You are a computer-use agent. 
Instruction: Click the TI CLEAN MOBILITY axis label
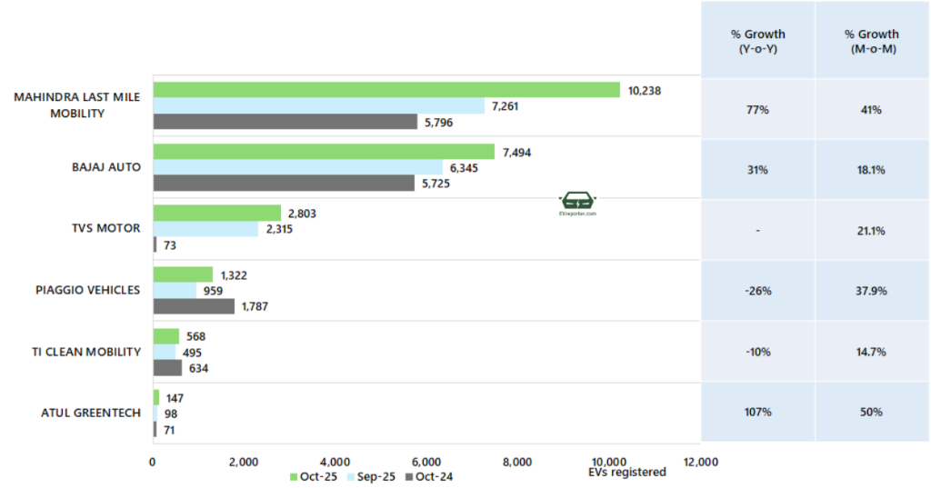(88, 352)
